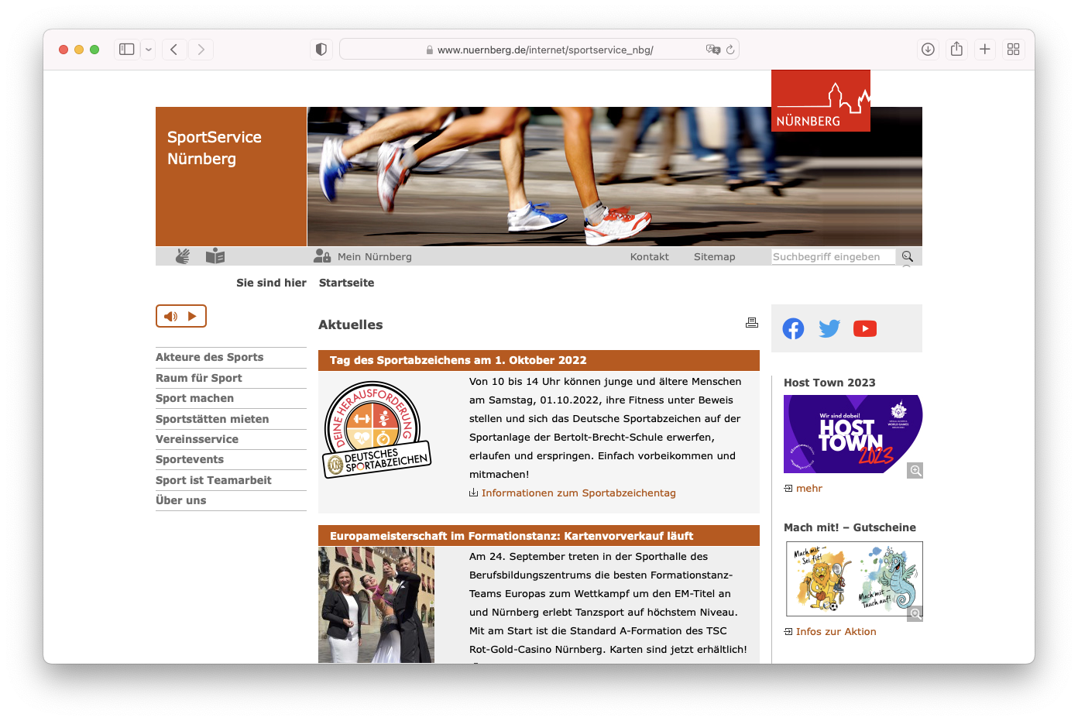
Task: Open Safari downloads icon
Action: 928,50
